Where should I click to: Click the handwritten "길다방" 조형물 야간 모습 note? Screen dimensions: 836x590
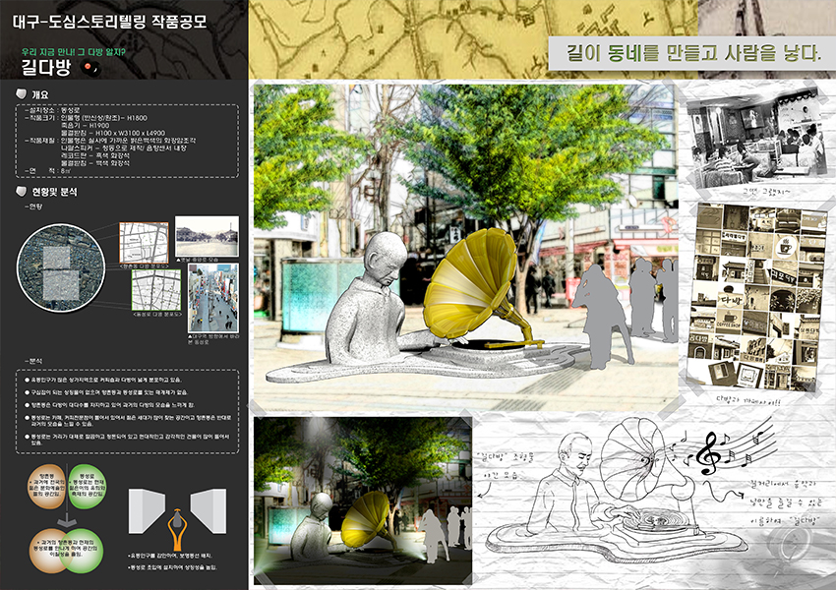click(504, 465)
